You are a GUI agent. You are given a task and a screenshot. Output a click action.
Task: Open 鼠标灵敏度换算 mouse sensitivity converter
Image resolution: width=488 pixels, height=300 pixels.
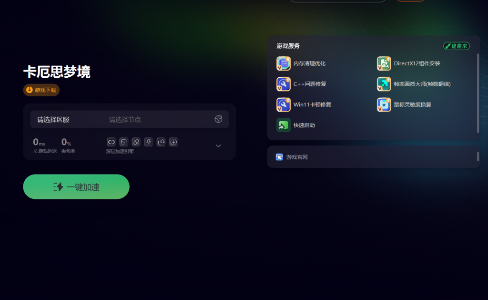pos(384,104)
